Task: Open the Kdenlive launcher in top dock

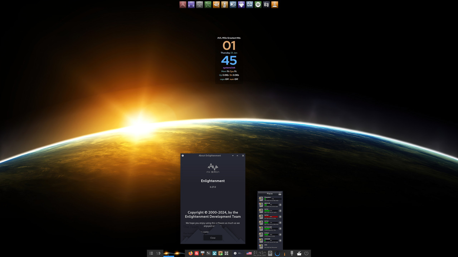Action: click(x=249, y=5)
